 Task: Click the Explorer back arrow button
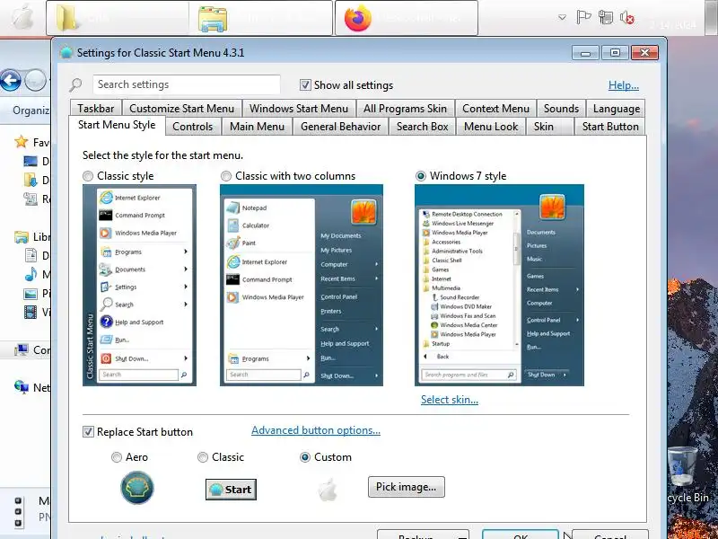pos(11,81)
